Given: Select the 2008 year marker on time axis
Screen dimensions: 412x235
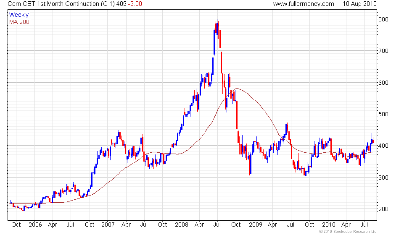Looking at the screenshot, I should tap(182, 225).
